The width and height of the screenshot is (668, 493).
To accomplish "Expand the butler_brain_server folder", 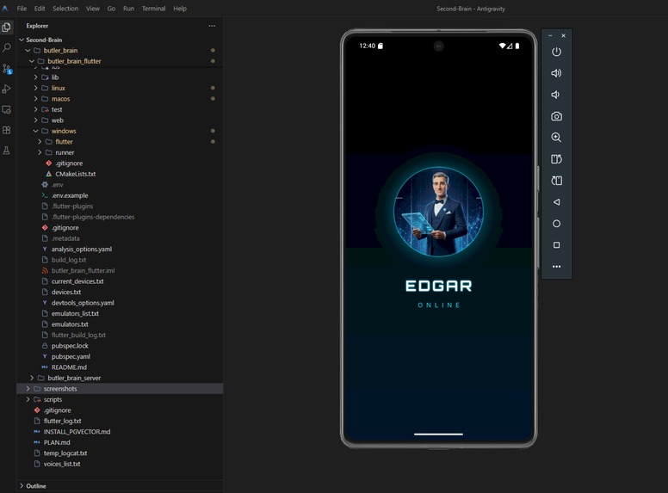I will point(120,378).
